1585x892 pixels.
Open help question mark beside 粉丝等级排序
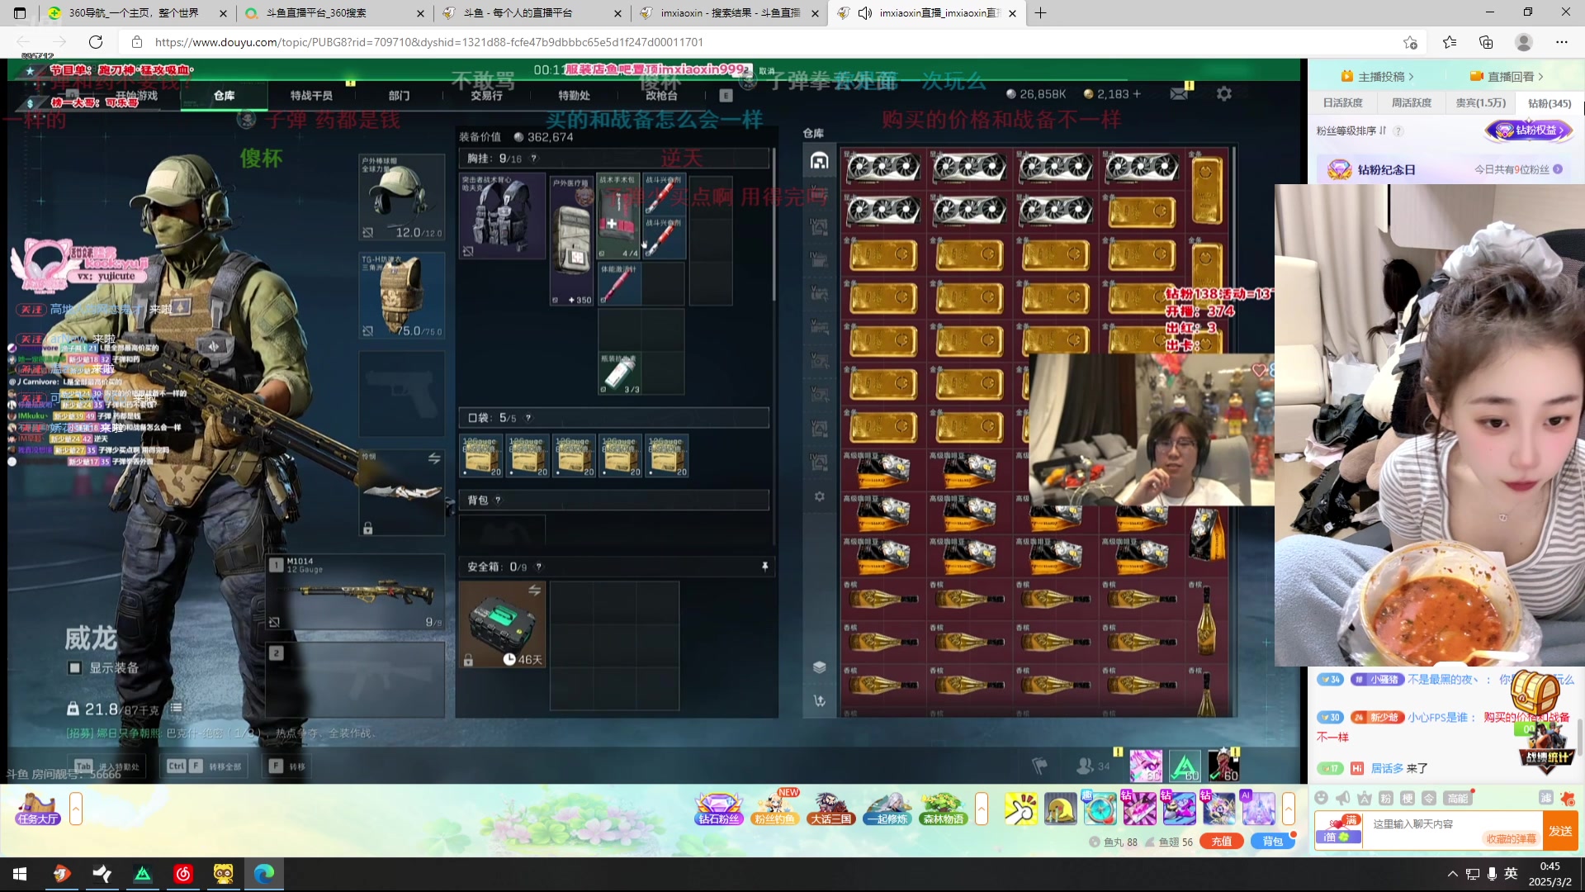tap(1398, 130)
